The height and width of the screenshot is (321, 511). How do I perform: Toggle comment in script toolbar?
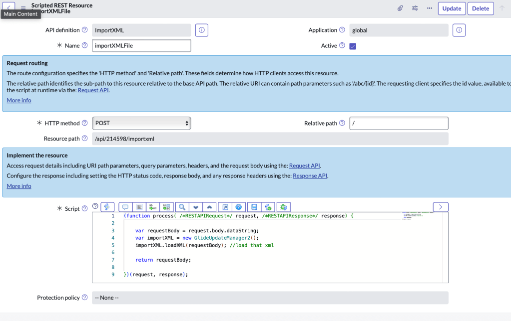pos(125,207)
